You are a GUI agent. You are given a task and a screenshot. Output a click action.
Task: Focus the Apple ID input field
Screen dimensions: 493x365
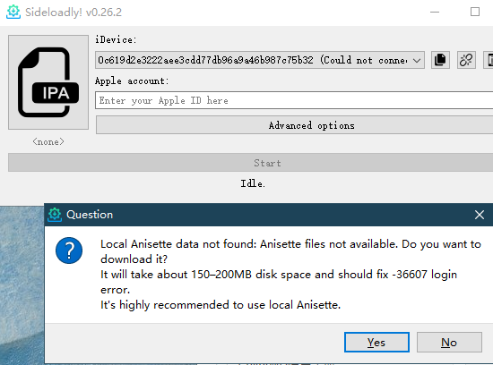click(x=294, y=100)
